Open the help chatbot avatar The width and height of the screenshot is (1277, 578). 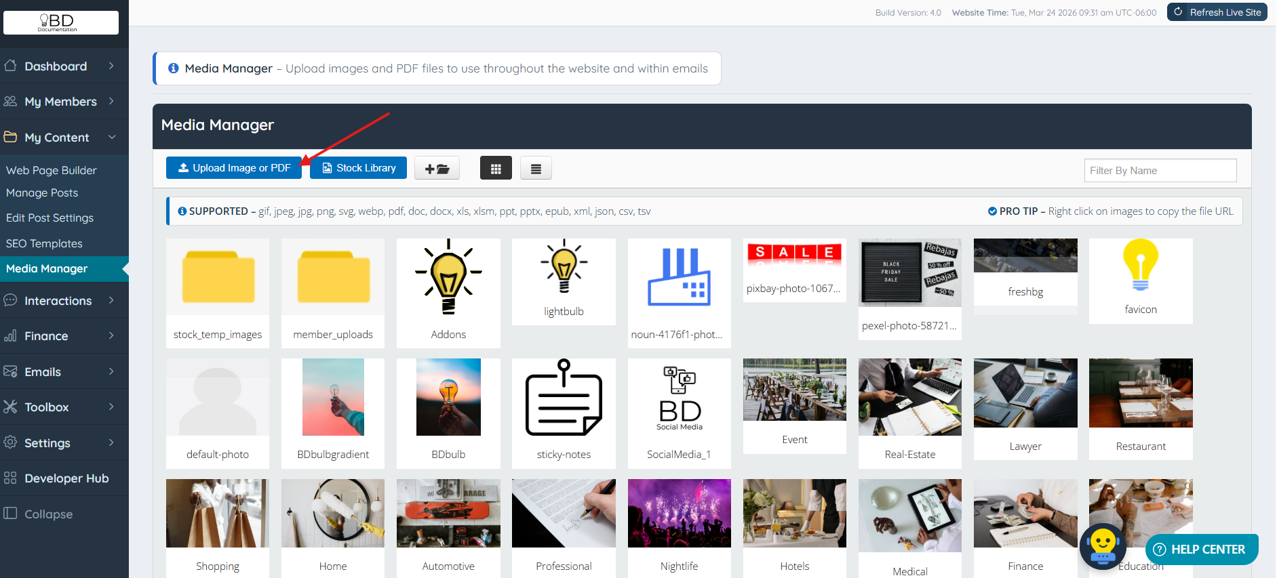(x=1103, y=546)
